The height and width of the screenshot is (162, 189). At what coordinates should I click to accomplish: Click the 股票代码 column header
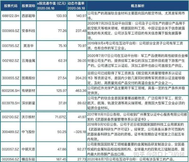[x=11, y=6]
